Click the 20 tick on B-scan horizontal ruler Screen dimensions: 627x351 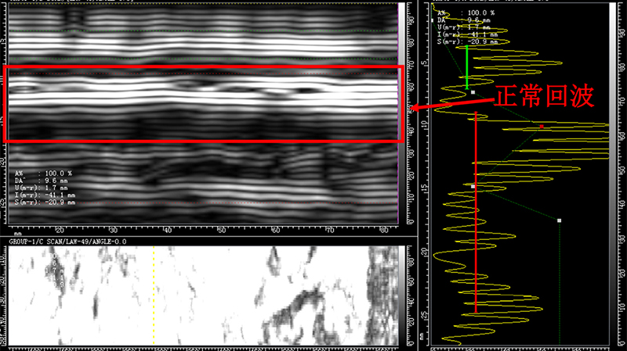coord(60,230)
